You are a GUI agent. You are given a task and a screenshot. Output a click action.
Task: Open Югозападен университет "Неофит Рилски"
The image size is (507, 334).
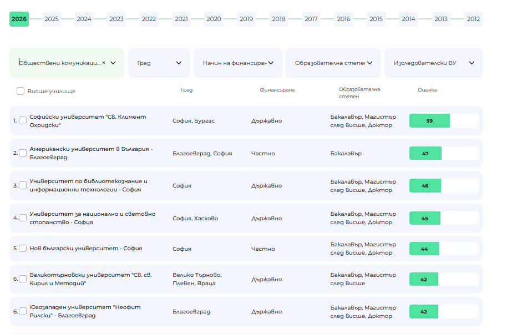tap(85, 311)
